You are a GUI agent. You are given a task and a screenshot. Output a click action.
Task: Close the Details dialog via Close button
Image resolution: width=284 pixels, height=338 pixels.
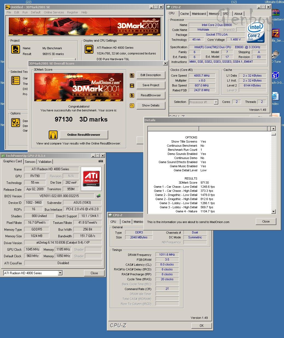click(x=266, y=221)
